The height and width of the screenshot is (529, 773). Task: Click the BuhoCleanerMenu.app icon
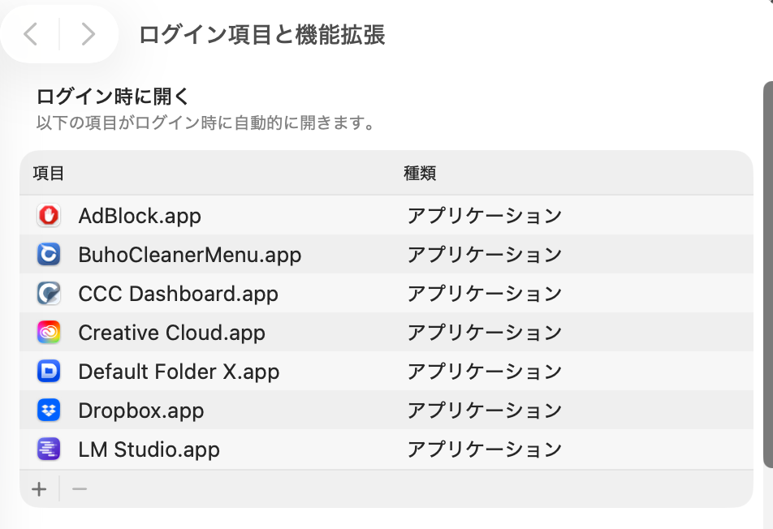pyautogui.click(x=50, y=254)
